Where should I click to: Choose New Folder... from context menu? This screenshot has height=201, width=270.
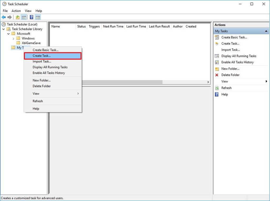pyautogui.click(x=52, y=80)
